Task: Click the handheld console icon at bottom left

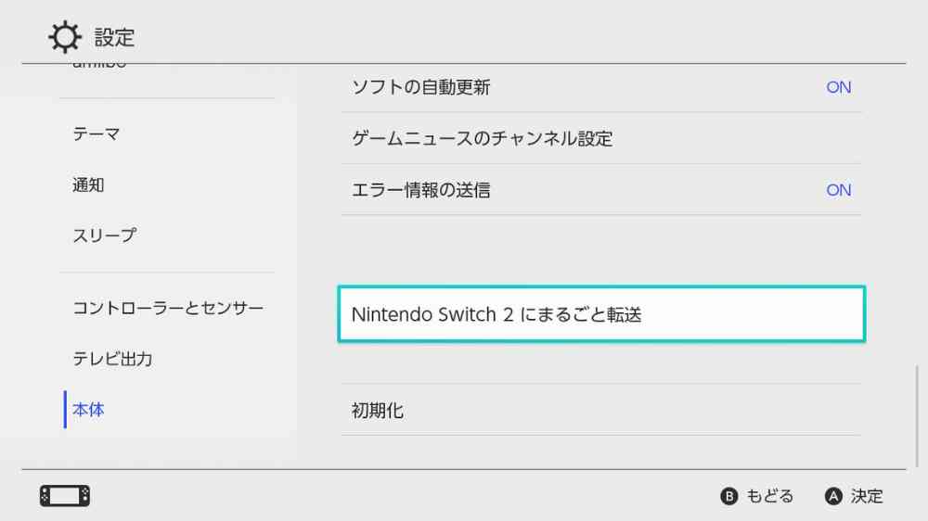Action: 65,496
